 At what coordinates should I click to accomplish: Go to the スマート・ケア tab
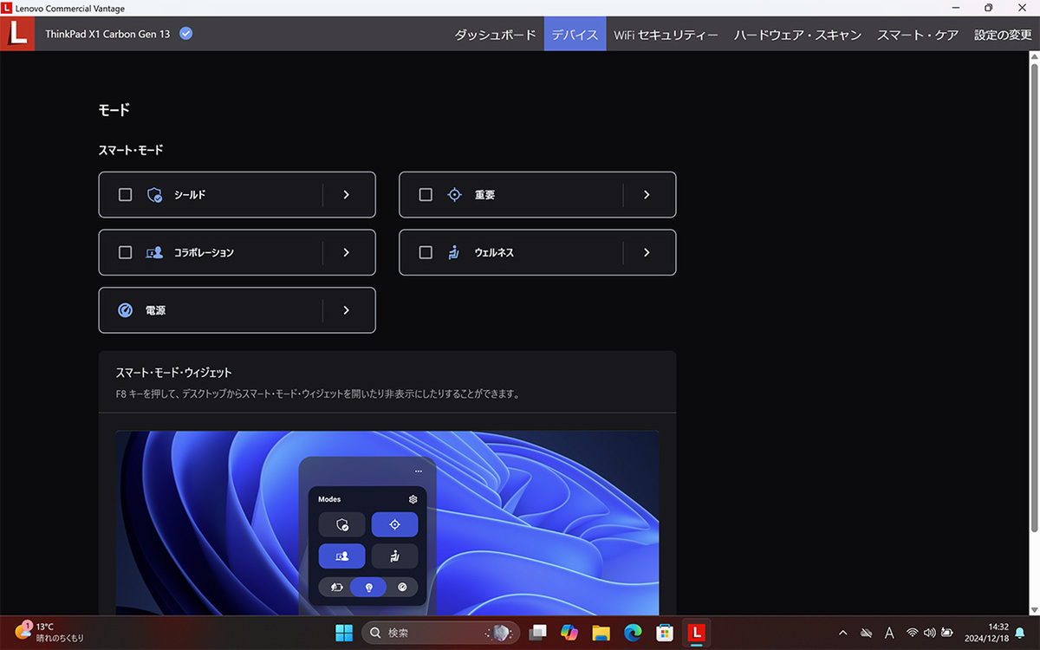click(917, 36)
